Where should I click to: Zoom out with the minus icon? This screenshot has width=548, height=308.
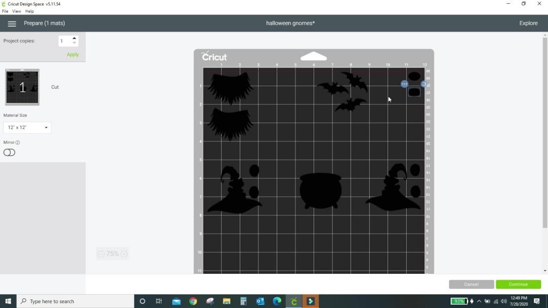(x=101, y=254)
